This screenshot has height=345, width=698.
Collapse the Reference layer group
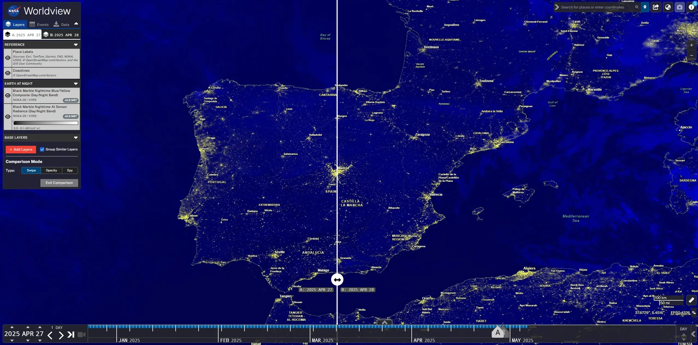(76, 45)
